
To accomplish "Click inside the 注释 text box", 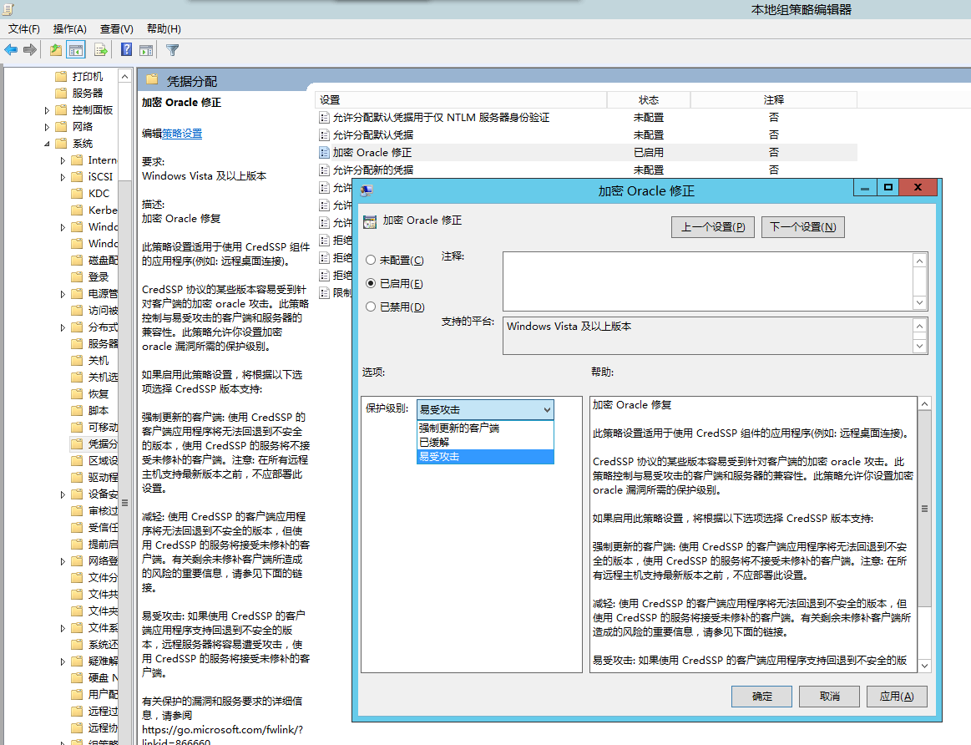I will pos(708,281).
